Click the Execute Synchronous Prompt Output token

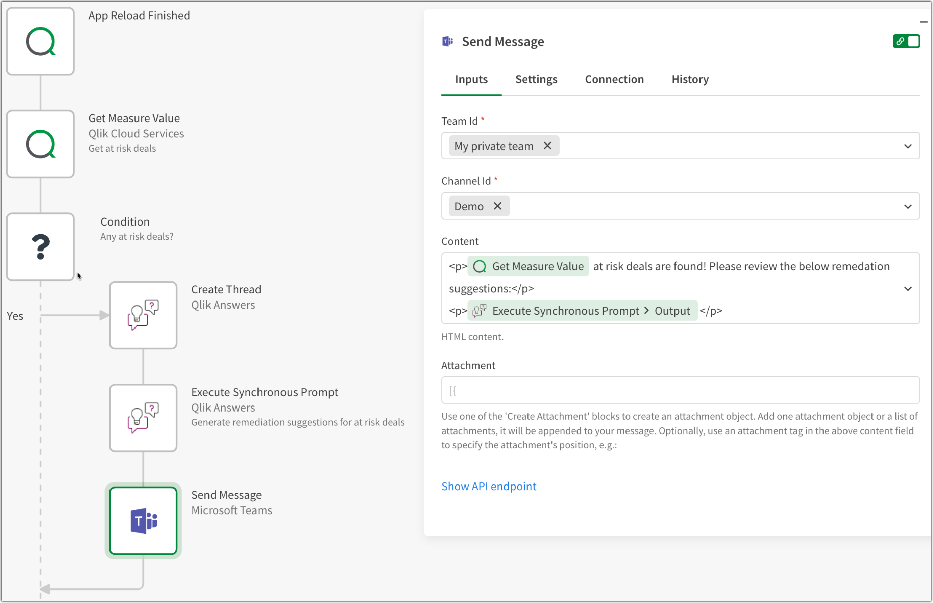582,311
